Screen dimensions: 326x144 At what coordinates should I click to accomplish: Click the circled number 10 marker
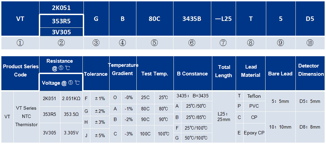310,43
